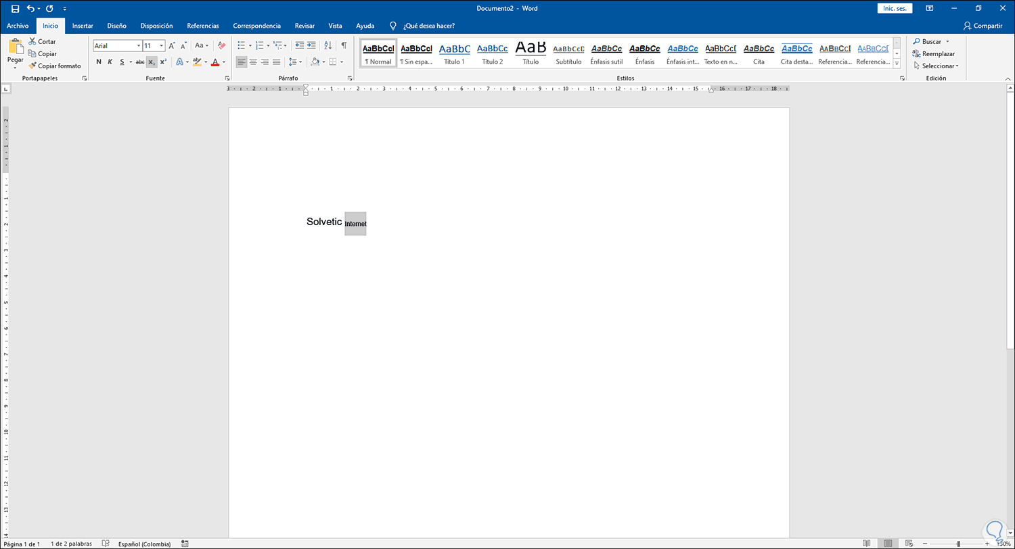Open the ribbon display options icon
1015x549 pixels.
tap(930, 8)
